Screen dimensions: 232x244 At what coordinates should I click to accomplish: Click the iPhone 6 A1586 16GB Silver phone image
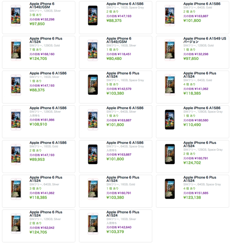16,85
